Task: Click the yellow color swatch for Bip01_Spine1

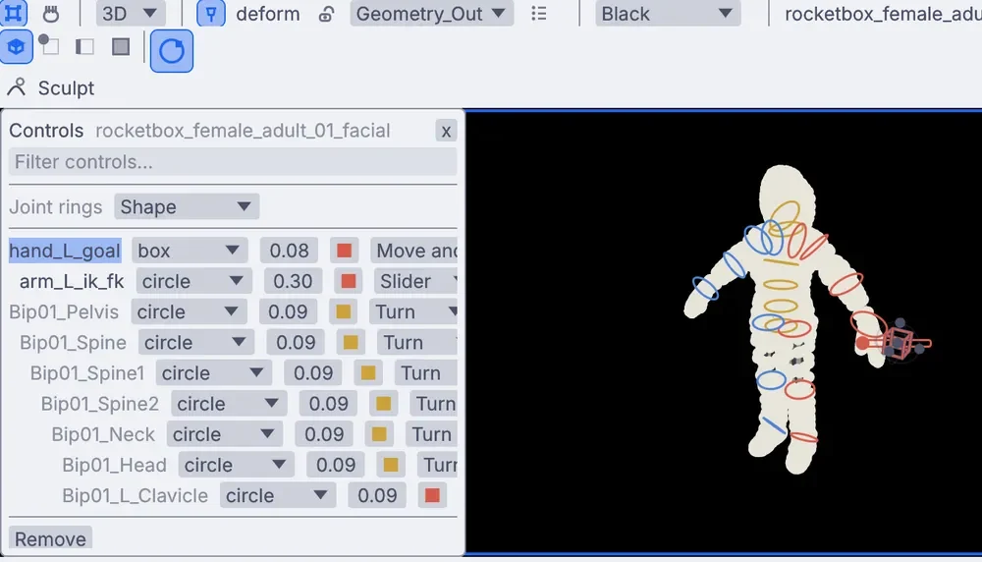Action: click(368, 373)
